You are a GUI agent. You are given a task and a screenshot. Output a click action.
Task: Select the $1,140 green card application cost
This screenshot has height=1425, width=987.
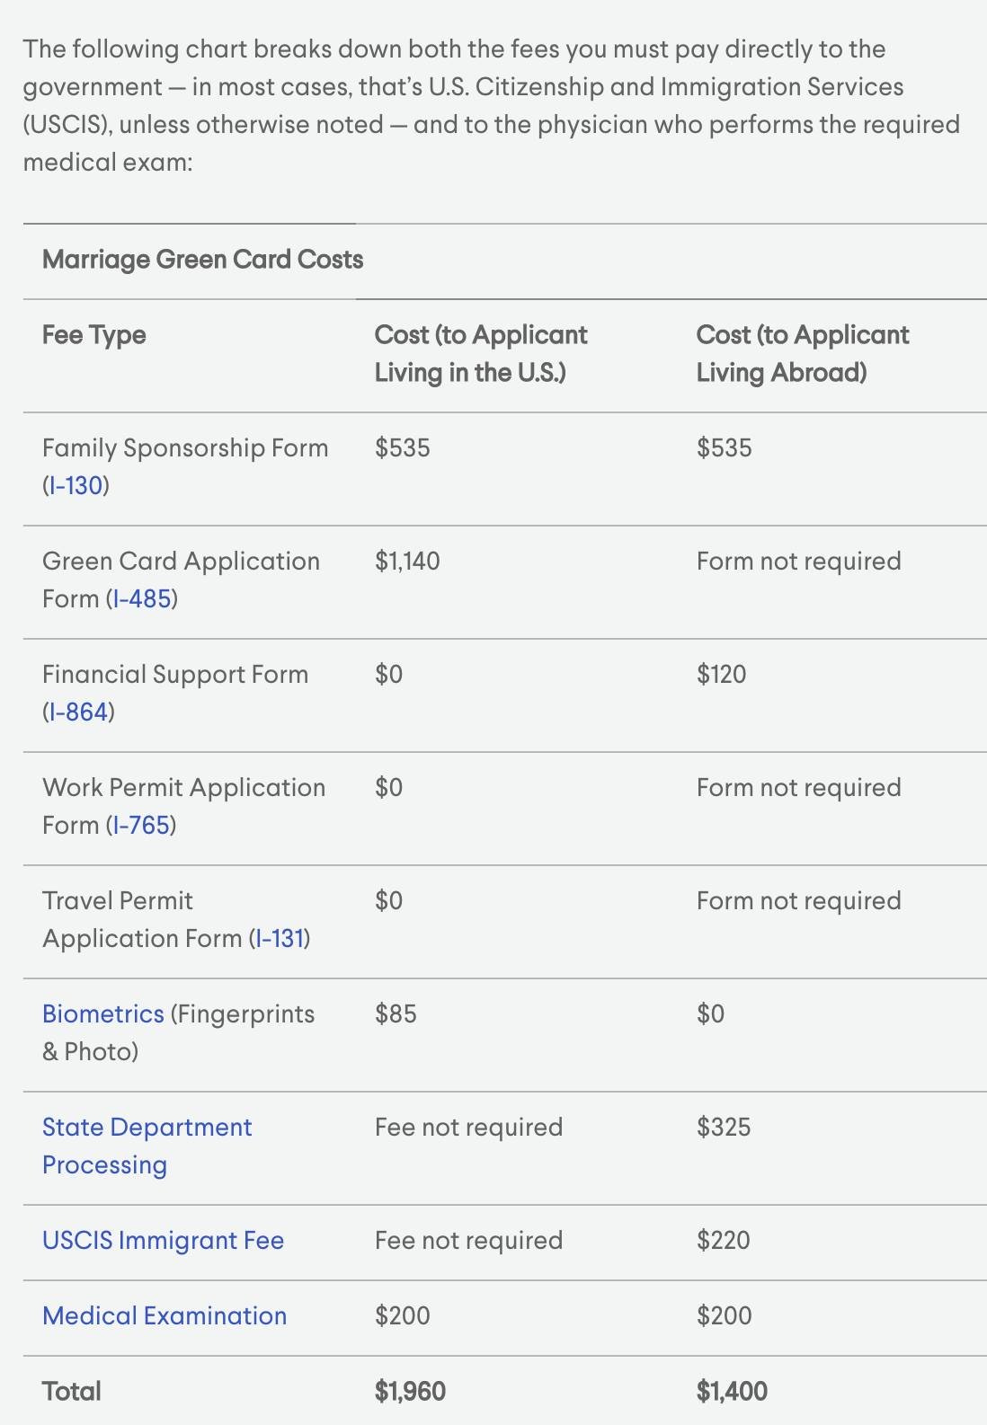[x=407, y=562]
